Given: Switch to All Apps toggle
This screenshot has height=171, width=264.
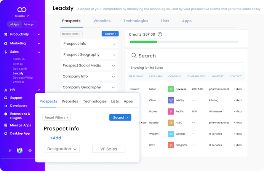Looking at the screenshot, I should [14, 24].
